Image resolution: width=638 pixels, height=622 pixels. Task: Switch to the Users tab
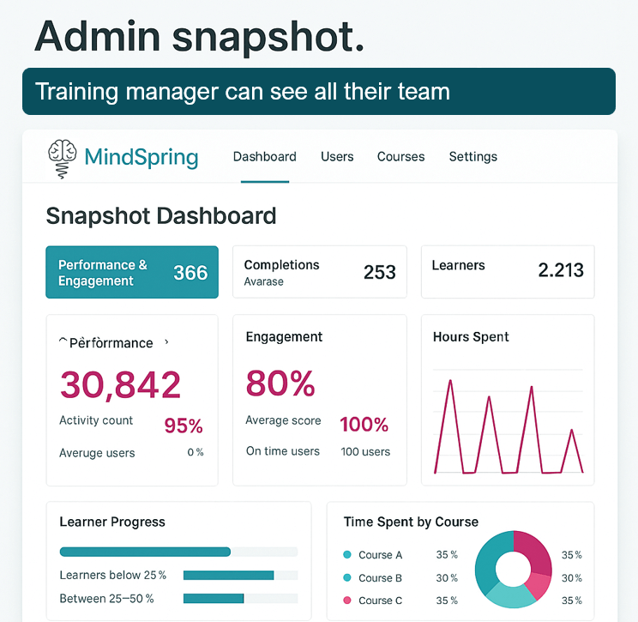(x=337, y=157)
